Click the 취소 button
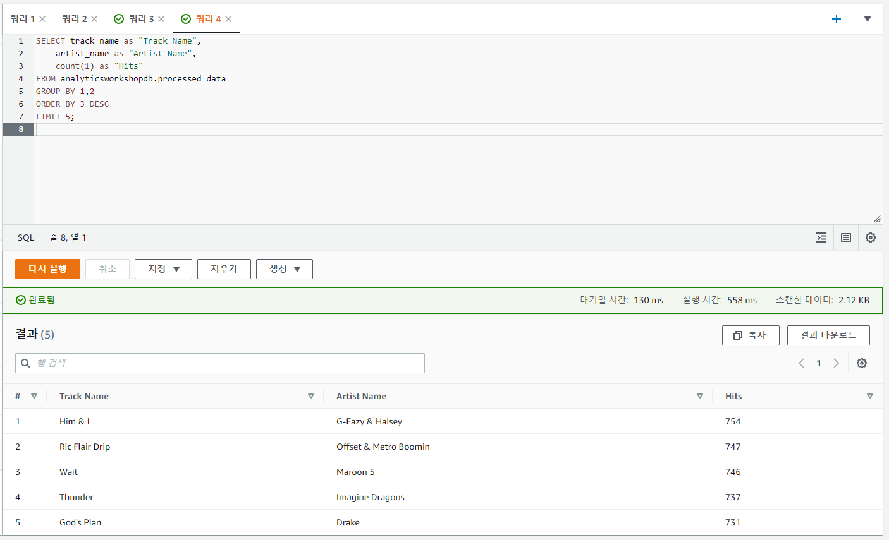 (x=107, y=269)
